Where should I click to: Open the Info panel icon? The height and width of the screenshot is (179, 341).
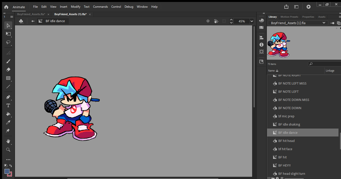(x=261, y=45)
